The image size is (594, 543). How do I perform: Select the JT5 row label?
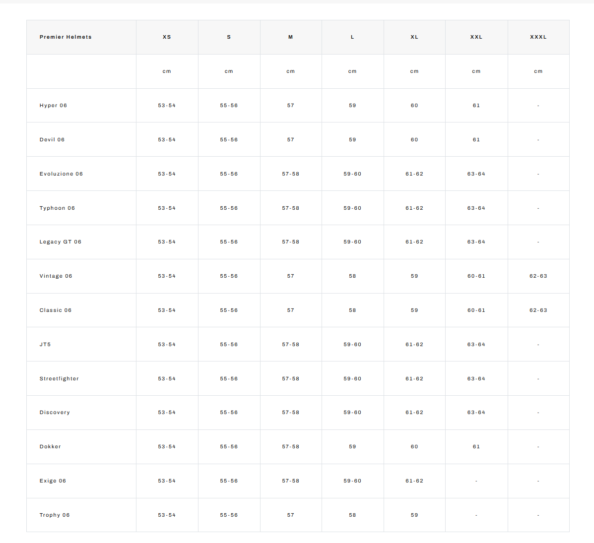click(45, 344)
